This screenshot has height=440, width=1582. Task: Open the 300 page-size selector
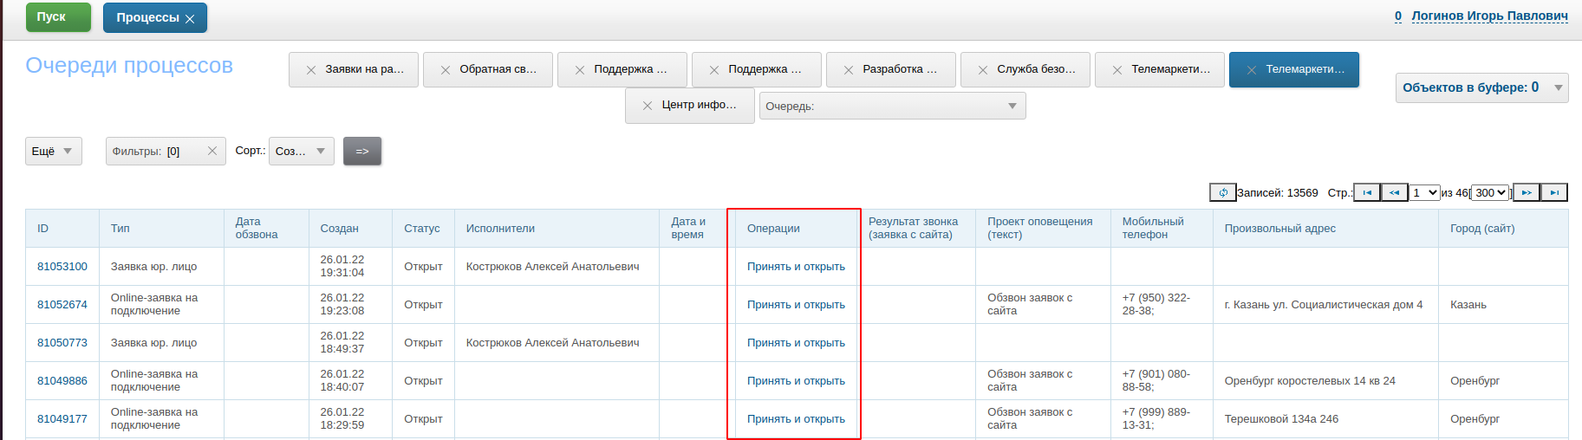pos(1490,192)
